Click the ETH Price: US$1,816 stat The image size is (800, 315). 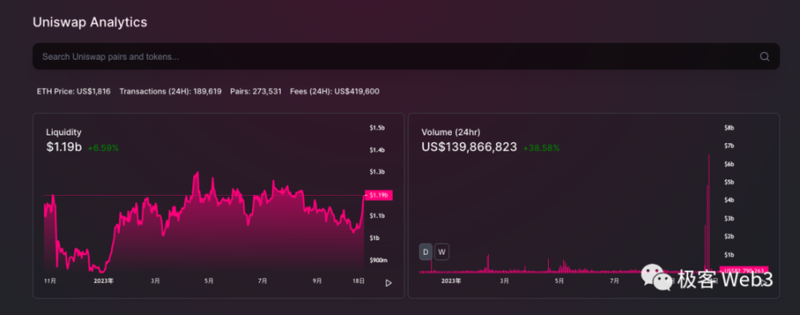point(73,92)
